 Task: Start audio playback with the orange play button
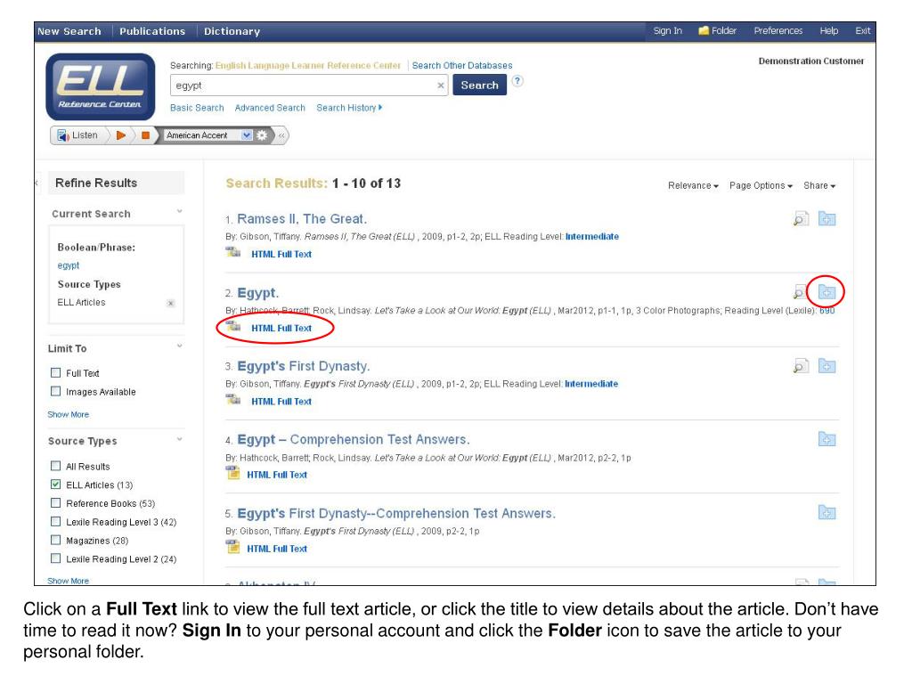121,135
